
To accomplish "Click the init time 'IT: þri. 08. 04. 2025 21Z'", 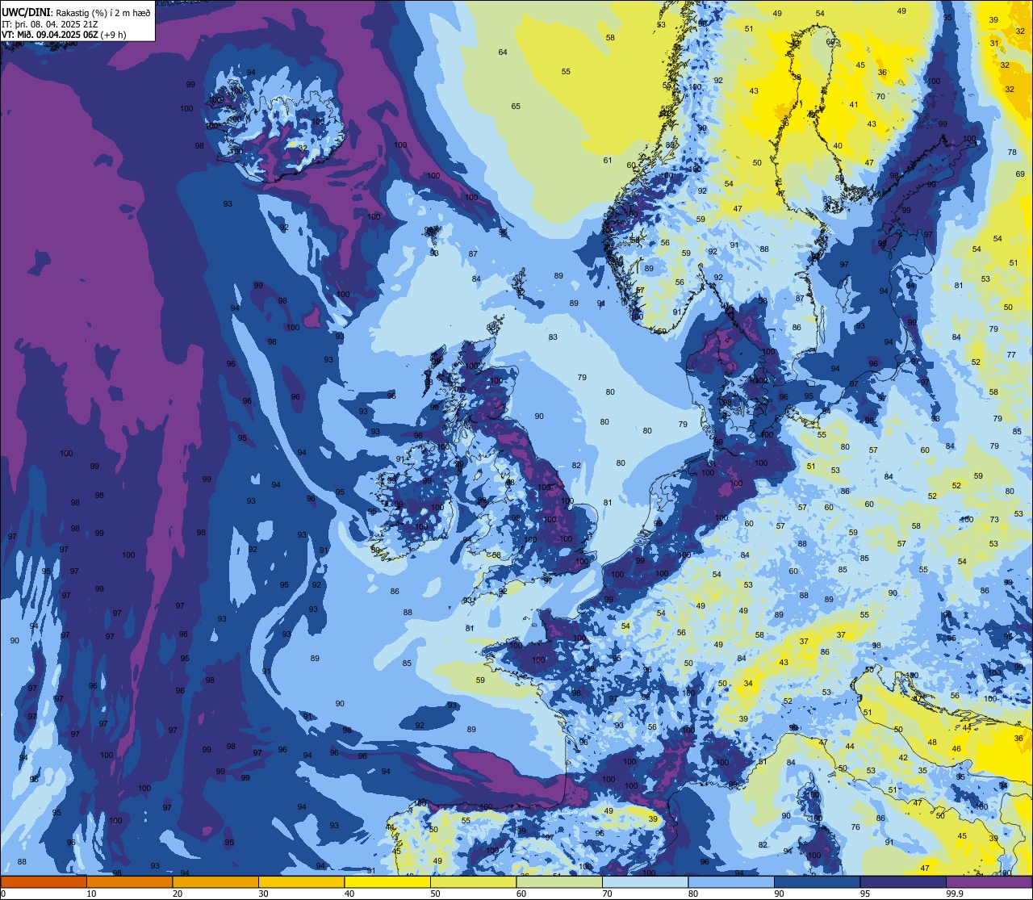I will coord(49,24).
